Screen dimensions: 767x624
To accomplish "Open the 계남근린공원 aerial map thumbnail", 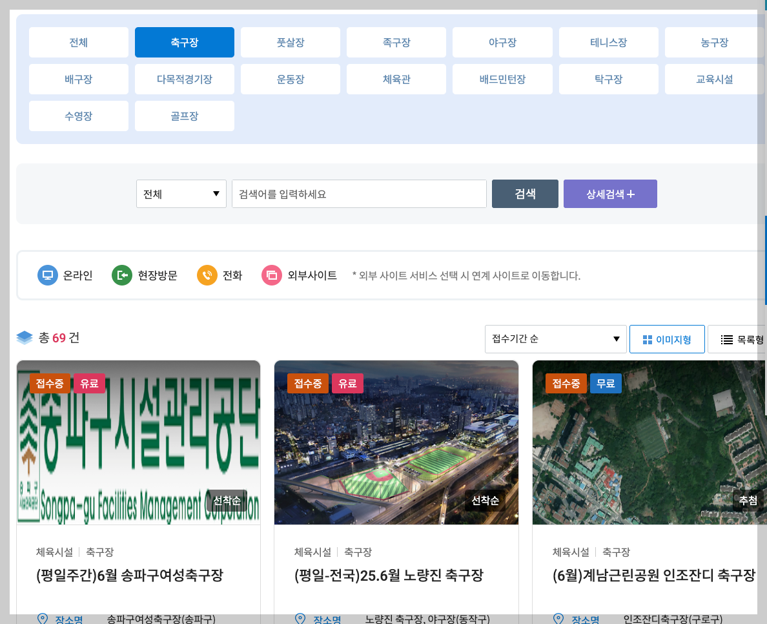I will (649, 442).
